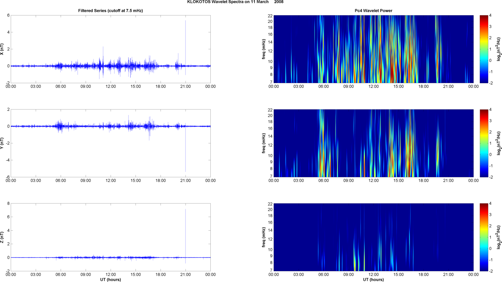
Task: Click the Pc4 Wavelet Power heading
Action: coord(373,11)
